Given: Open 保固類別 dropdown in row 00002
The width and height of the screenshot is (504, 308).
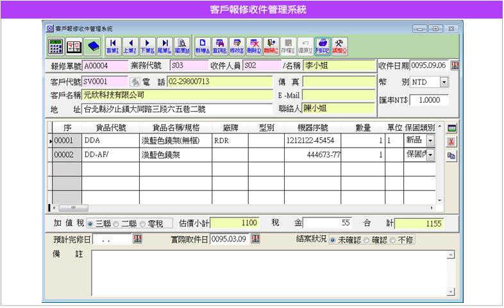Looking at the screenshot, I should point(430,155).
